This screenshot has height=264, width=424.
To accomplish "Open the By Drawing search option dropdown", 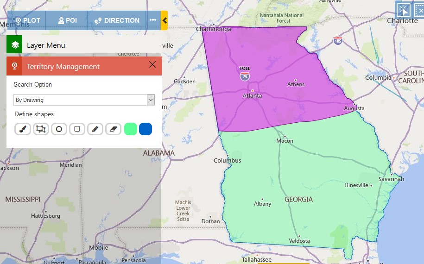I will (84, 100).
